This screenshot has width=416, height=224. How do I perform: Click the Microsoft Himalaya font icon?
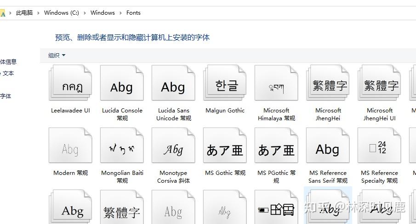click(x=276, y=84)
